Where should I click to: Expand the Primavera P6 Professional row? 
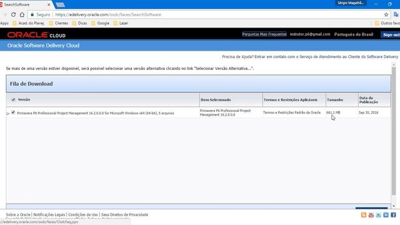pyautogui.click(x=8, y=114)
